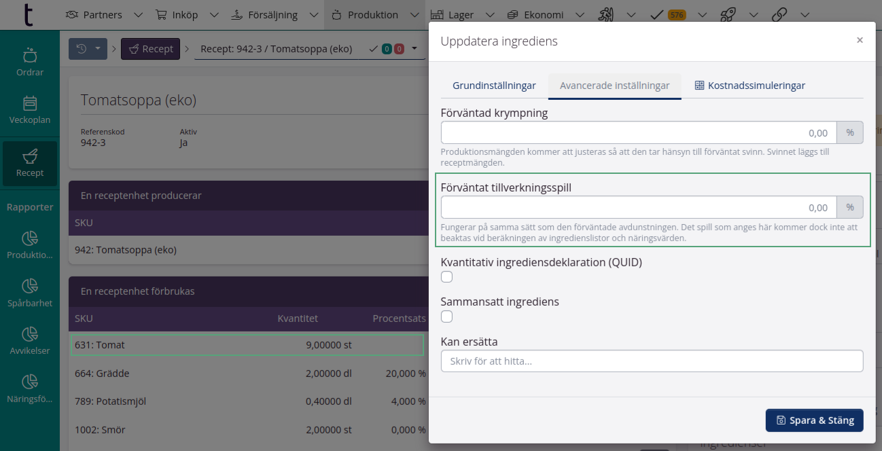Check the Sammansatt ingrediens checkbox
This screenshot has width=882, height=451.
[446, 317]
